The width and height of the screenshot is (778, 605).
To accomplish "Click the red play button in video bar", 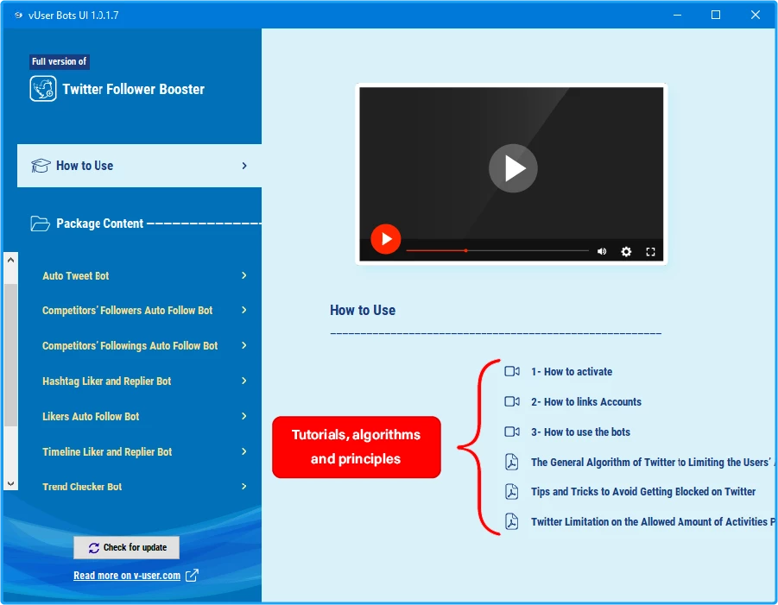I will coord(385,239).
